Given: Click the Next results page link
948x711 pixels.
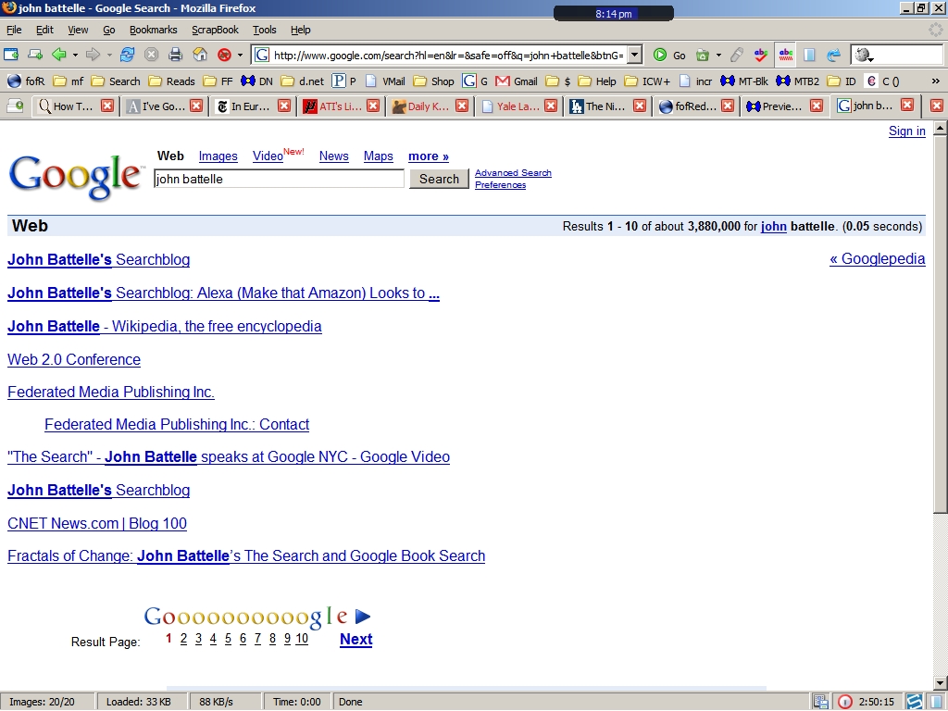Looking at the screenshot, I should tap(356, 639).
